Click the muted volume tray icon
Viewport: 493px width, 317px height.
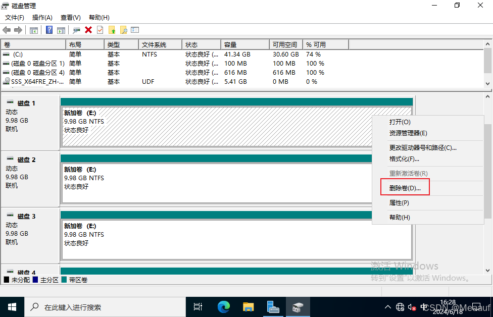[412, 307]
